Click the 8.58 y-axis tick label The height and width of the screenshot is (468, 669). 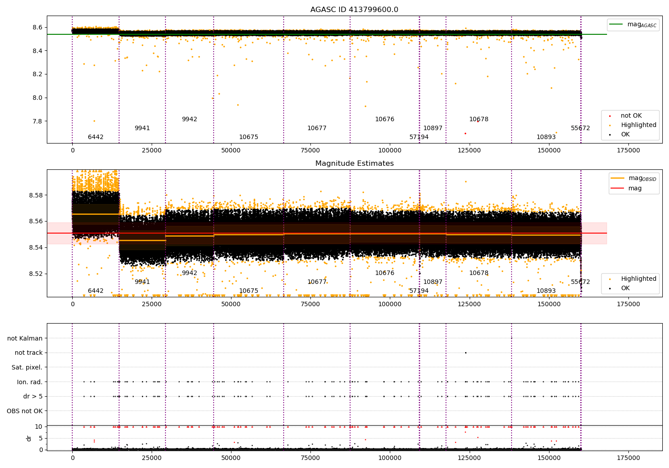click(36, 195)
